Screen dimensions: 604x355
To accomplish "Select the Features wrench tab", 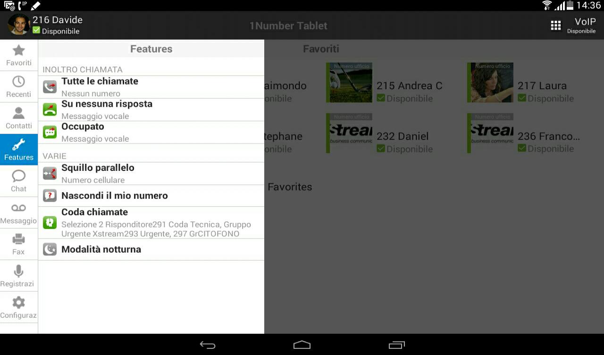I will coord(19,150).
